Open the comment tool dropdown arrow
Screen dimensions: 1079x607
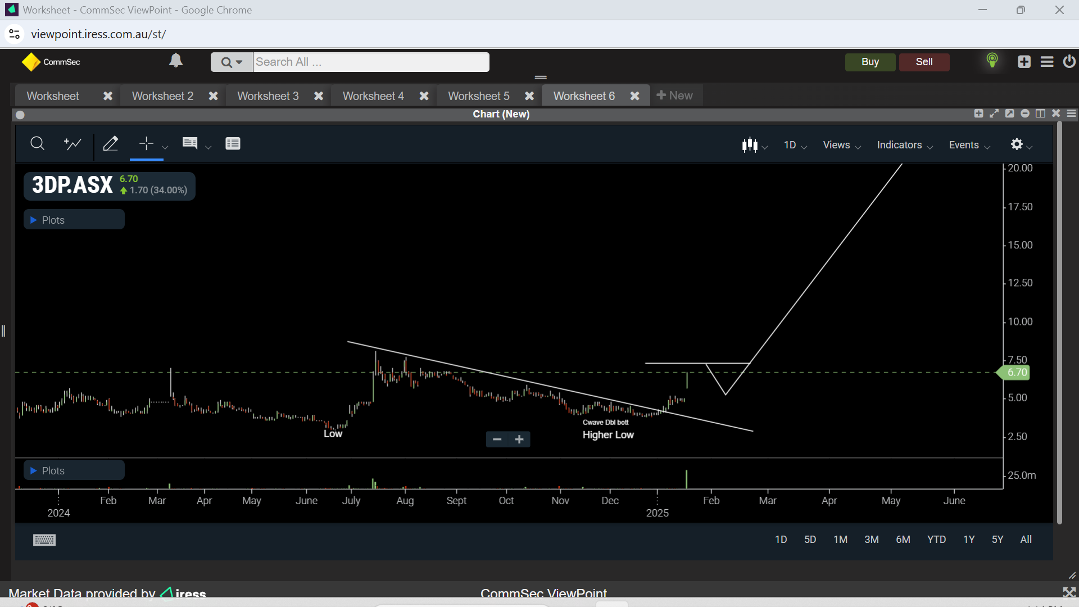click(x=208, y=147)
